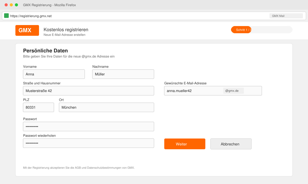The width and height of the screenshot is (308, 184).
Task: Click the Vorname field containing Anna
Action: [54, 74]
